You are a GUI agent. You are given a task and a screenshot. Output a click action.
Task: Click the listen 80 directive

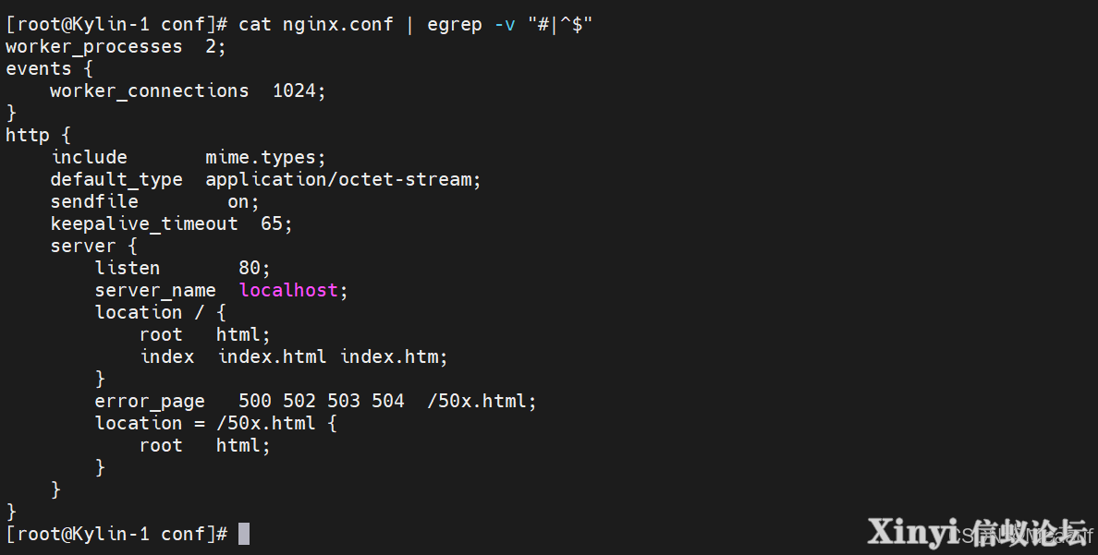point(183,268)
